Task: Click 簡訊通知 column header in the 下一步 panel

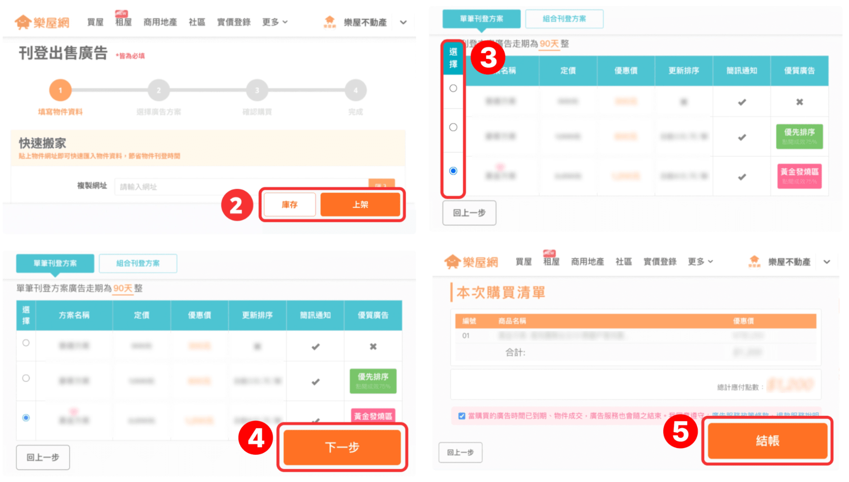Action: point(315,315)
